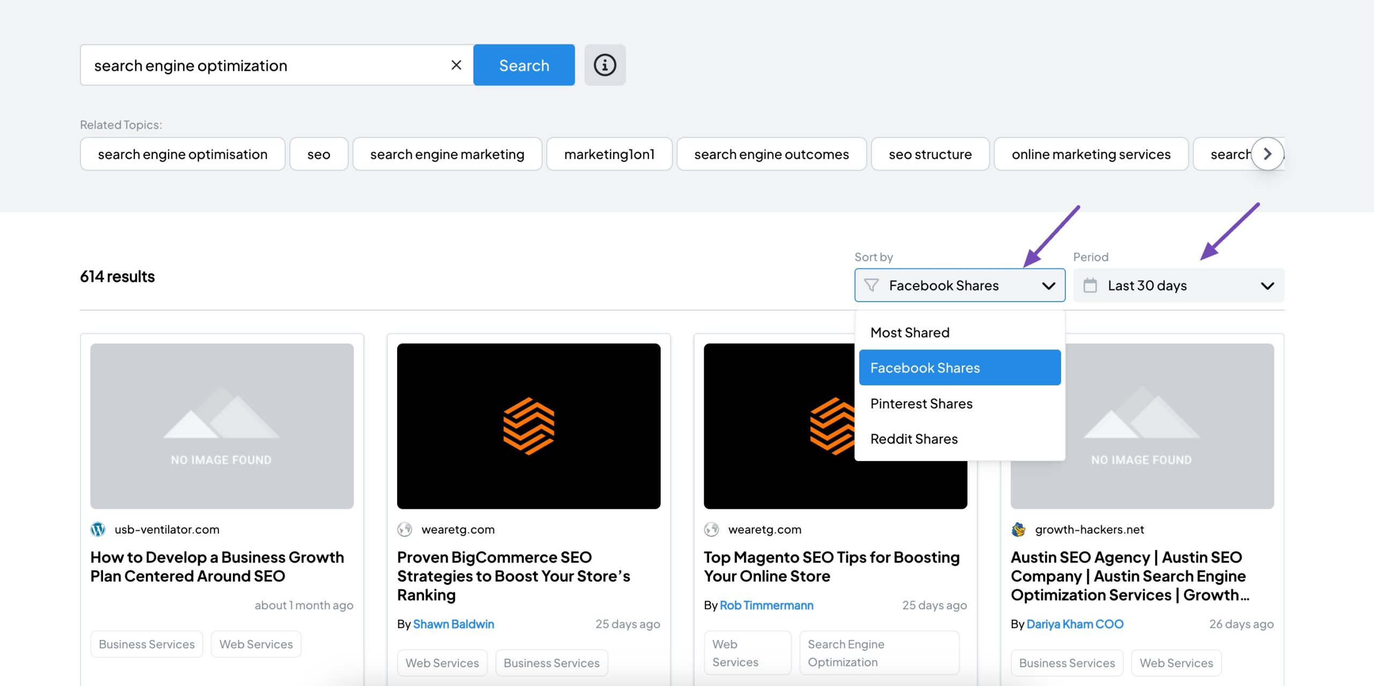Viewport: 1374px width, 686px height.
Task: Click usb-ventilator.com domain text
Action: tap(167, 530)
